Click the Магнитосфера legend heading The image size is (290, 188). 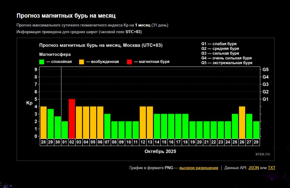coord(55,54)
